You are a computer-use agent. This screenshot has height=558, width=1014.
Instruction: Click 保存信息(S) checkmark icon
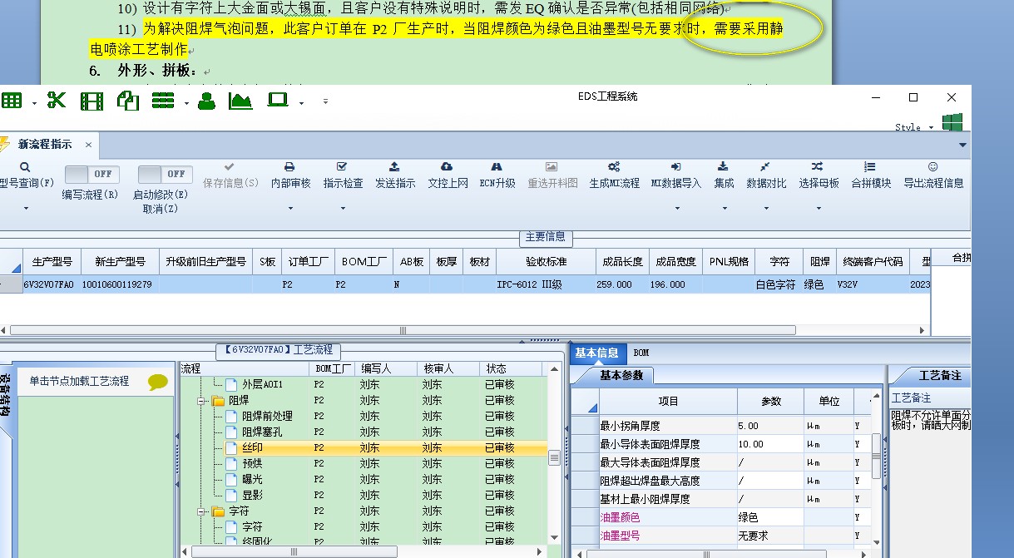pyautogui.click(x=230, y=167)
